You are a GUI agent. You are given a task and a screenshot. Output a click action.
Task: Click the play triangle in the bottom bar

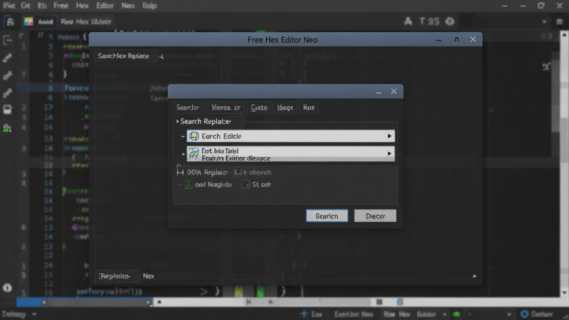click(271, 302)
